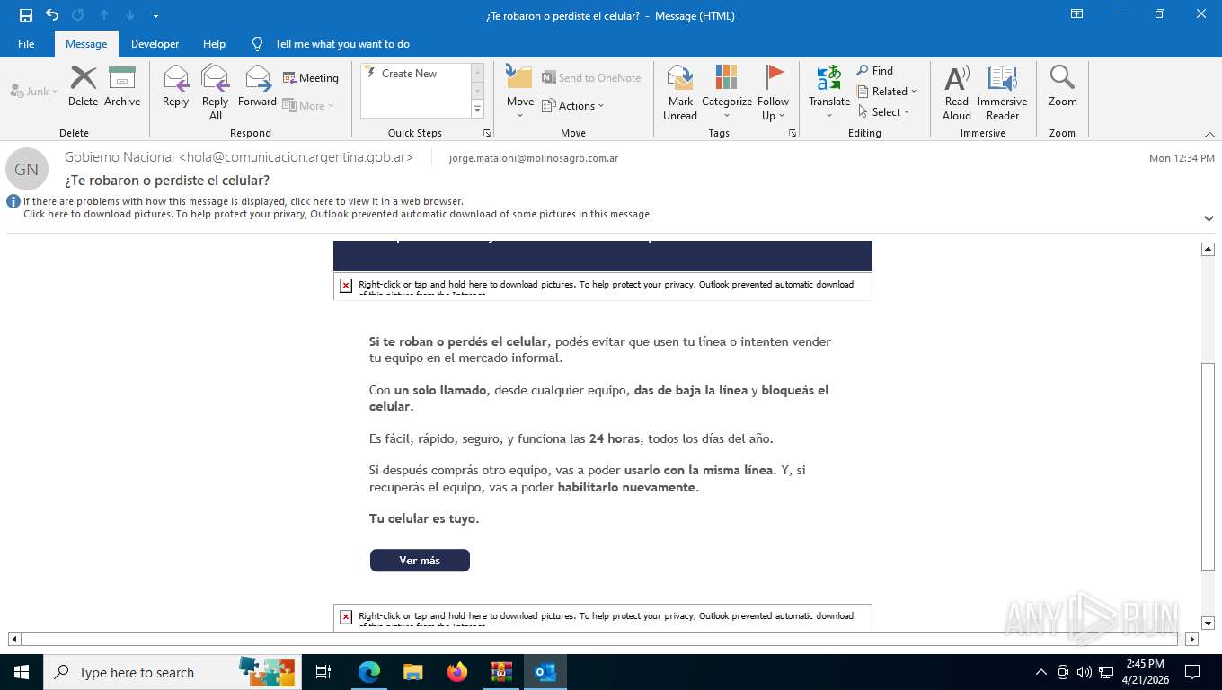Screen dimensions: 1222x690
Task: Click the lower blocked picture placeholder
Action: click(603, 617)
